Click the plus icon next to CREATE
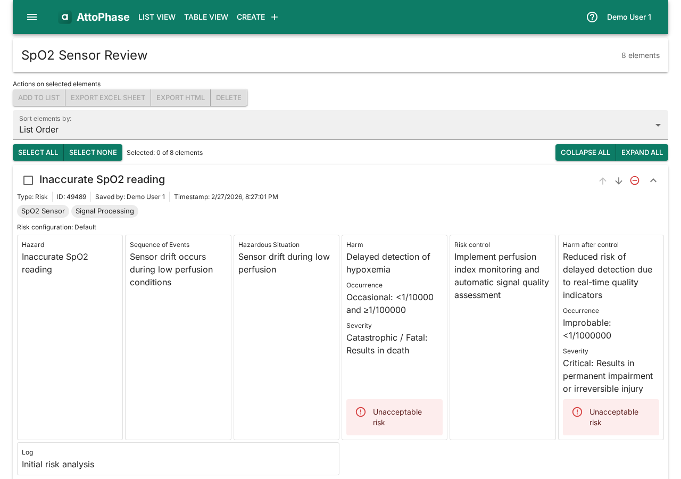Screen dimensions: 681x479 pyautogui.click(x=274, y=16)
